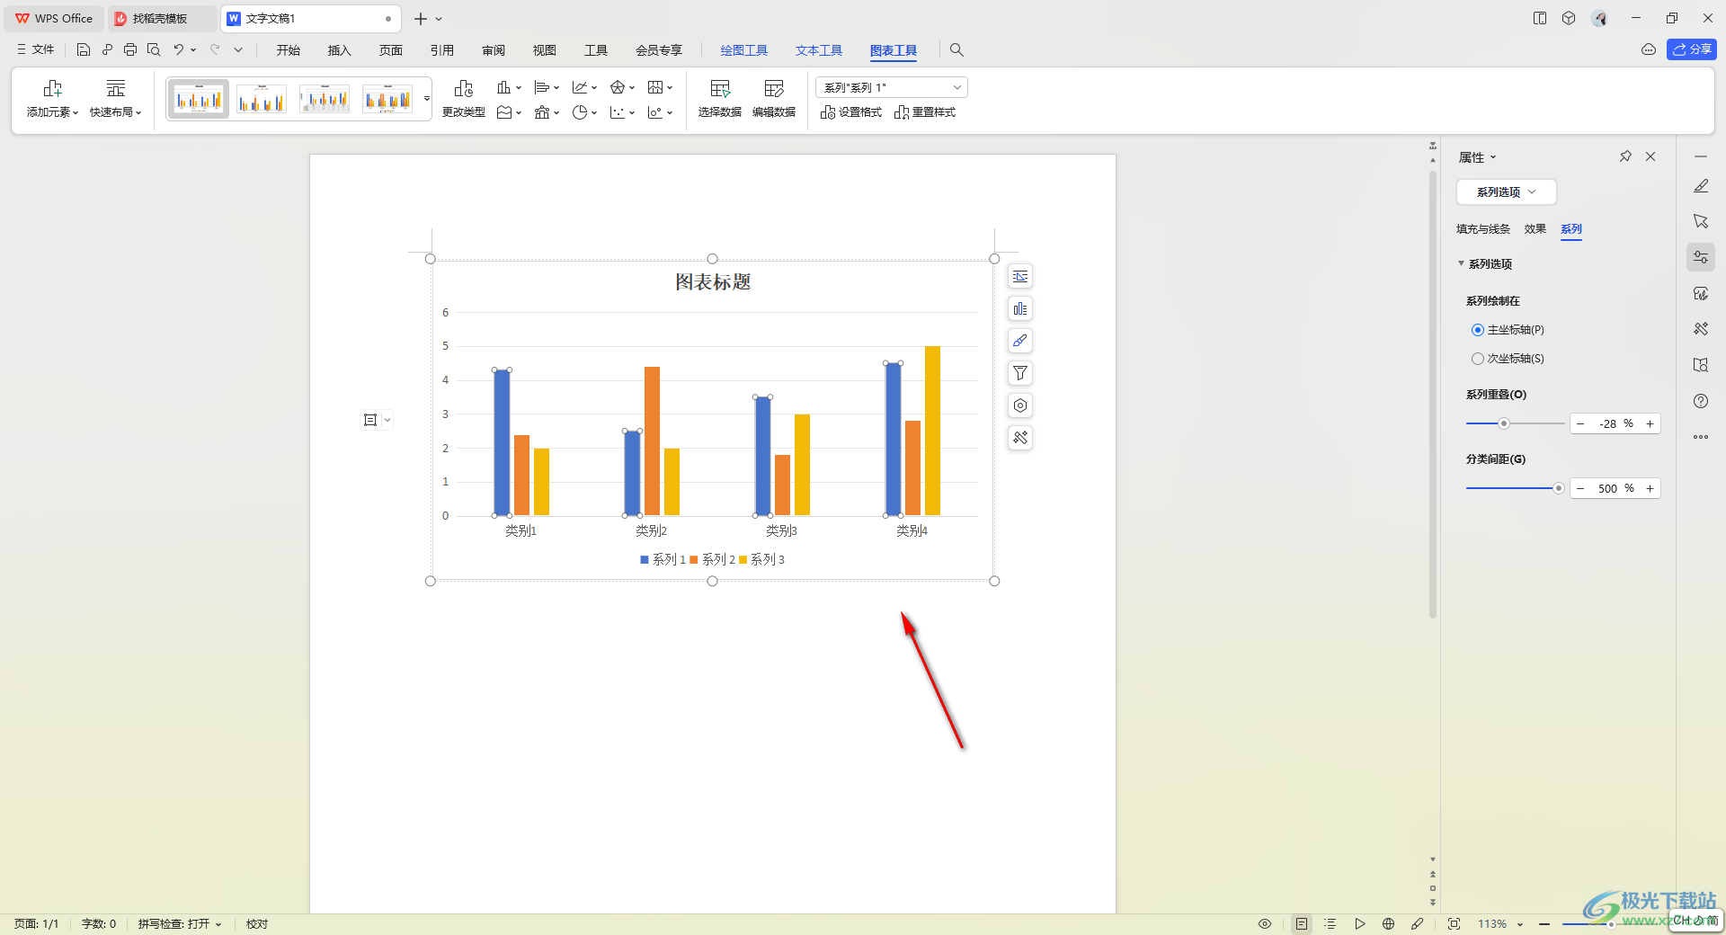
Task: Toggle reading play mode icon
Action: [1360, 924]
